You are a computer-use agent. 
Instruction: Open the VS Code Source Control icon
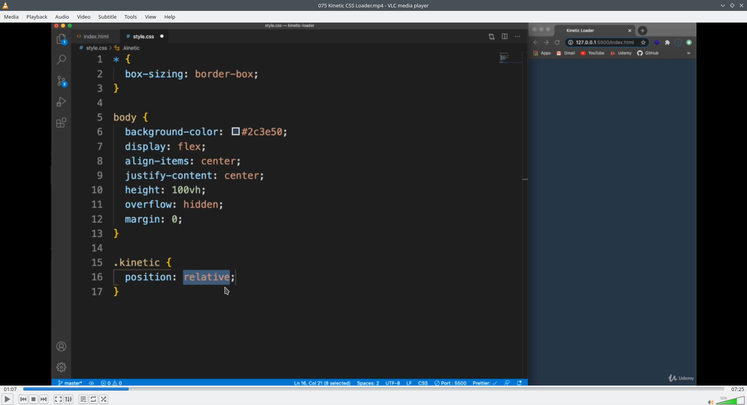(x=61, y=81)
